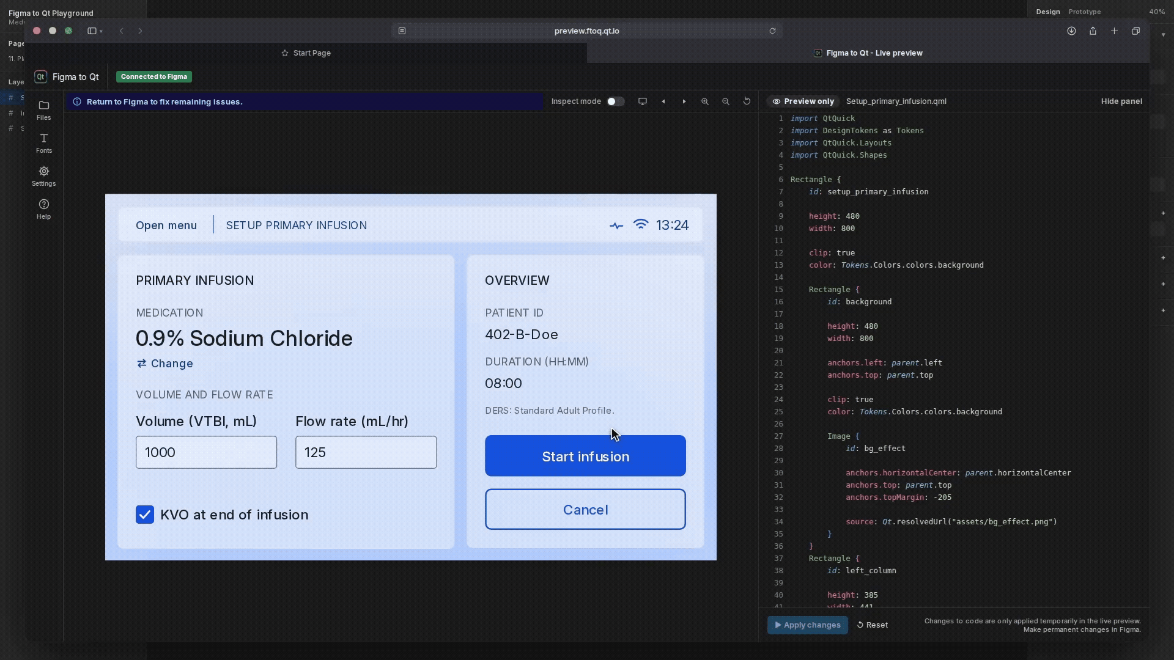Click the Start infusion button
The width and height of the screenshot is (1174, 660).
(x=585, y=456)
